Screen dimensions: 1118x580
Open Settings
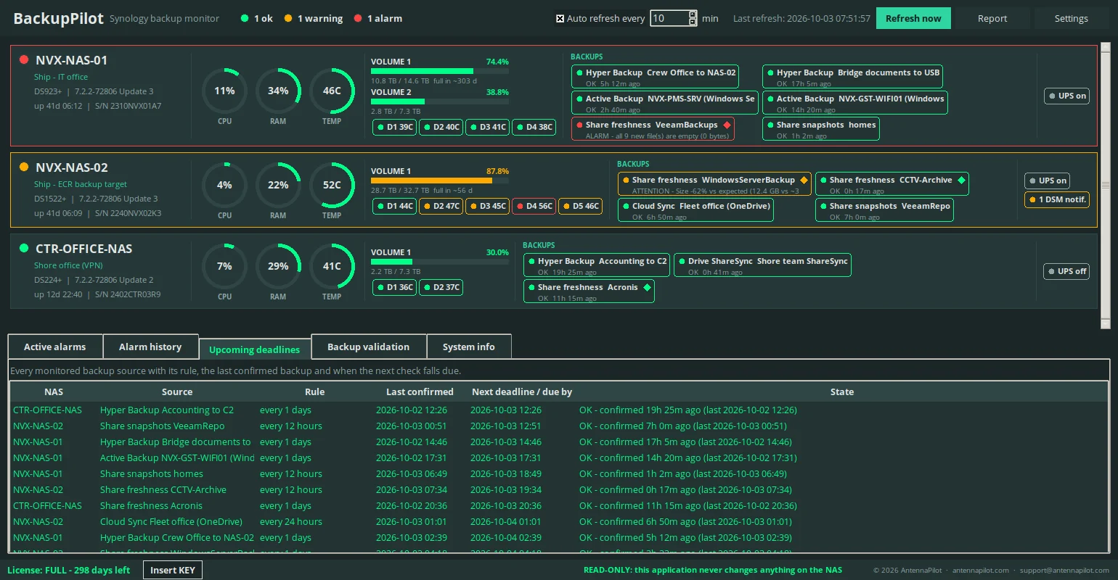[x=1071, y=18]
